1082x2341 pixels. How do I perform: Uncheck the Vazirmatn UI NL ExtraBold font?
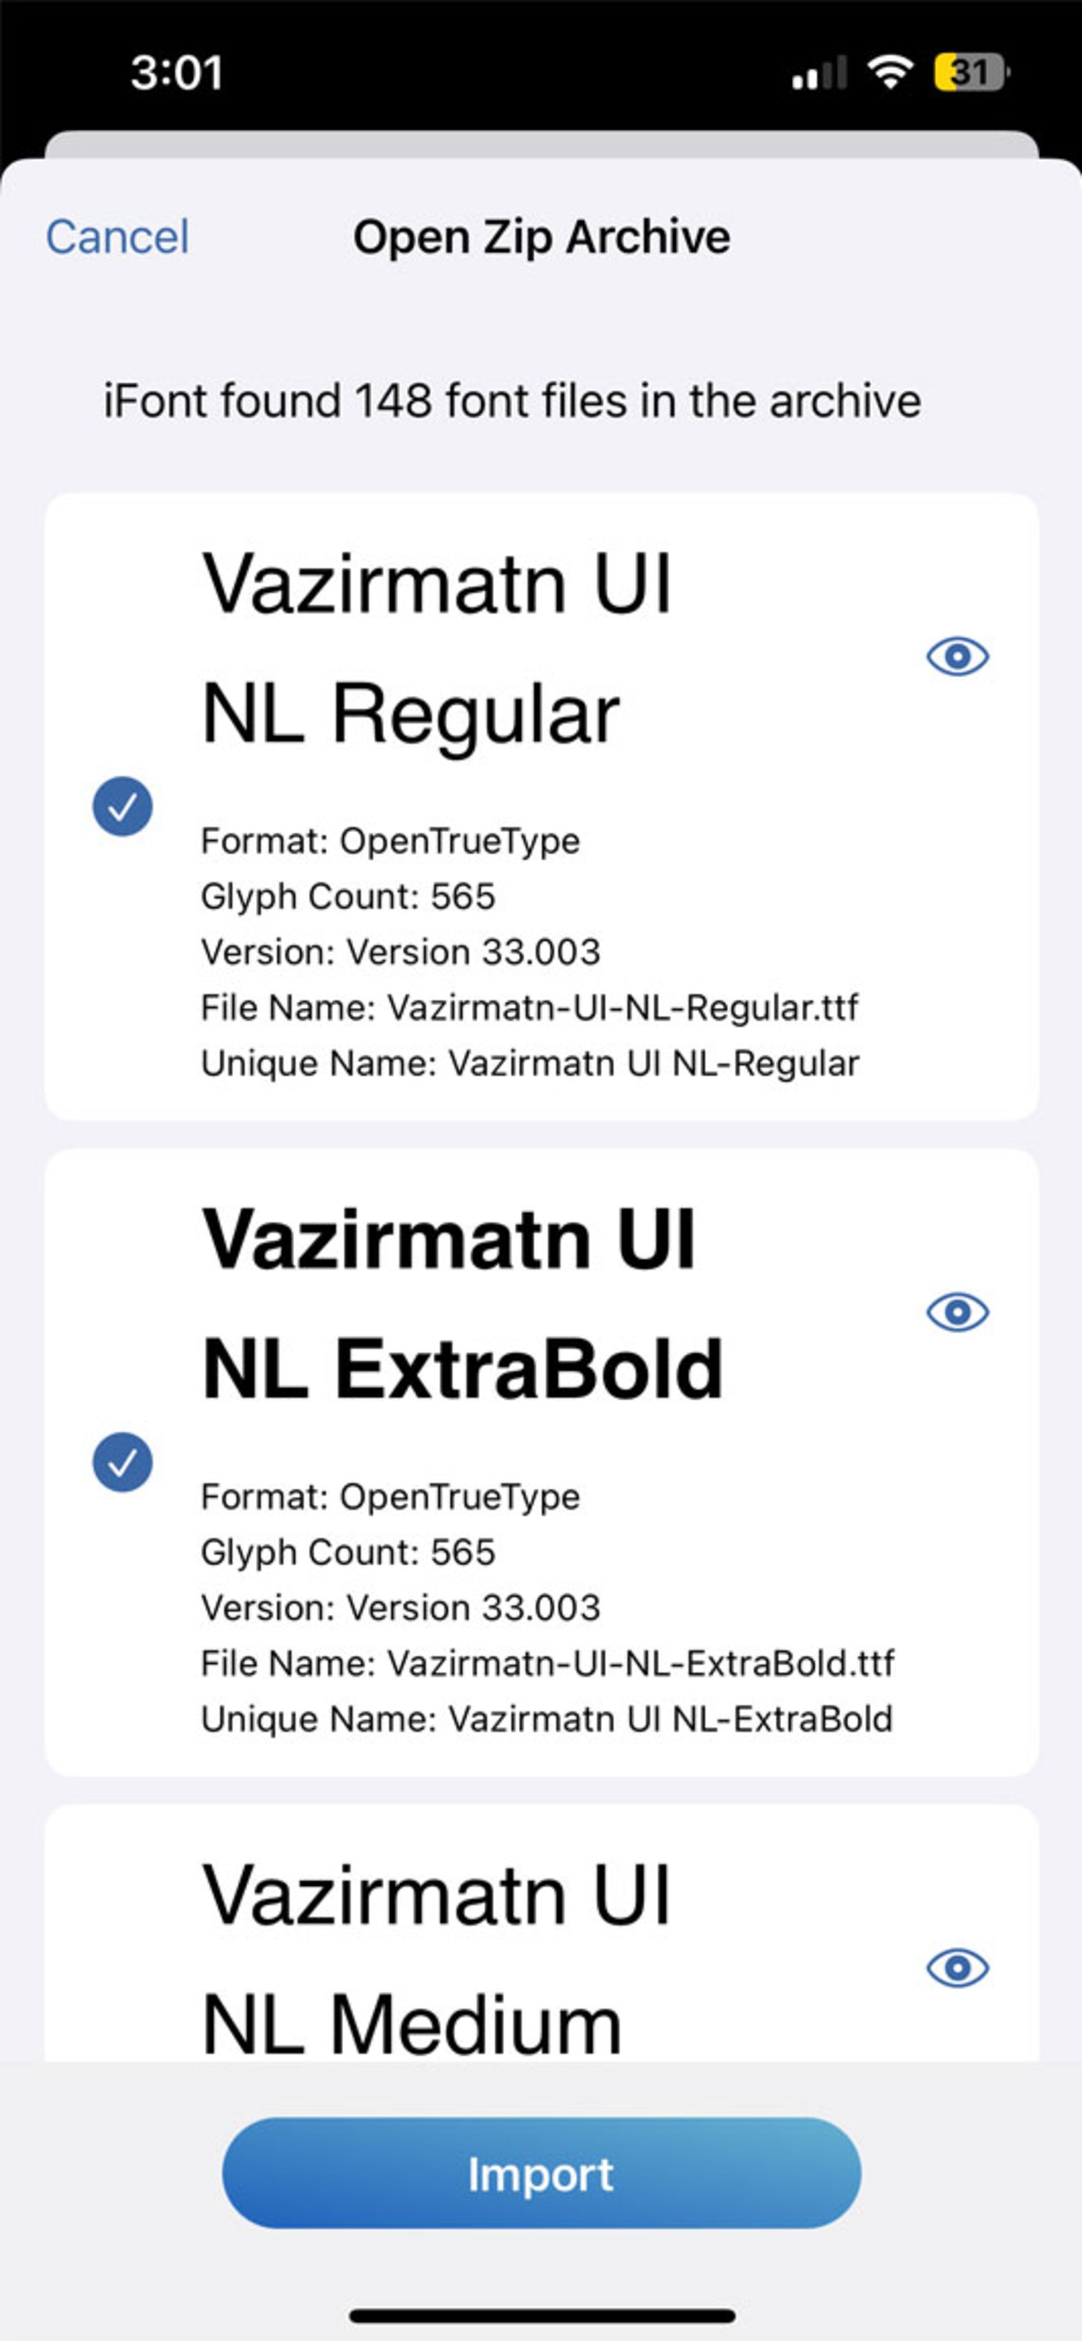(123, 1462)
